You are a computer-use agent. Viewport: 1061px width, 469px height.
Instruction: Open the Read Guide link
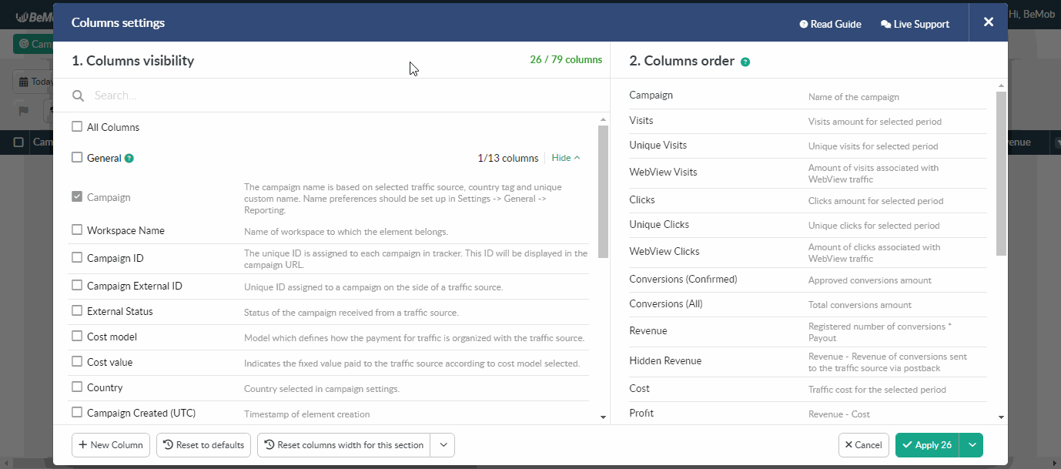point(830,24)
